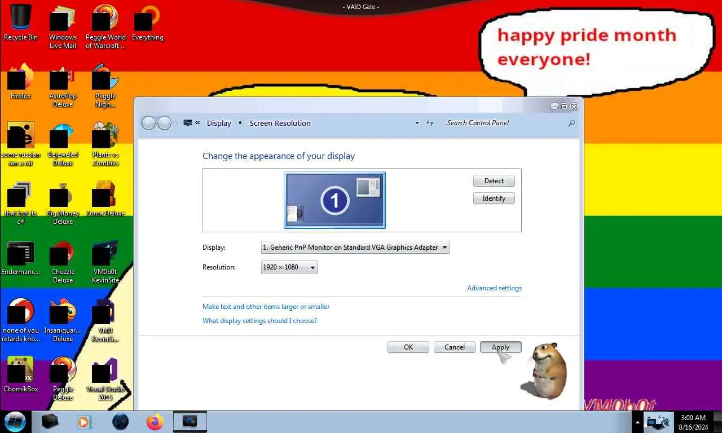This screenshot has width=722, height=433.
Task: Open Advanced settings link
Action: tap(494, 288)
